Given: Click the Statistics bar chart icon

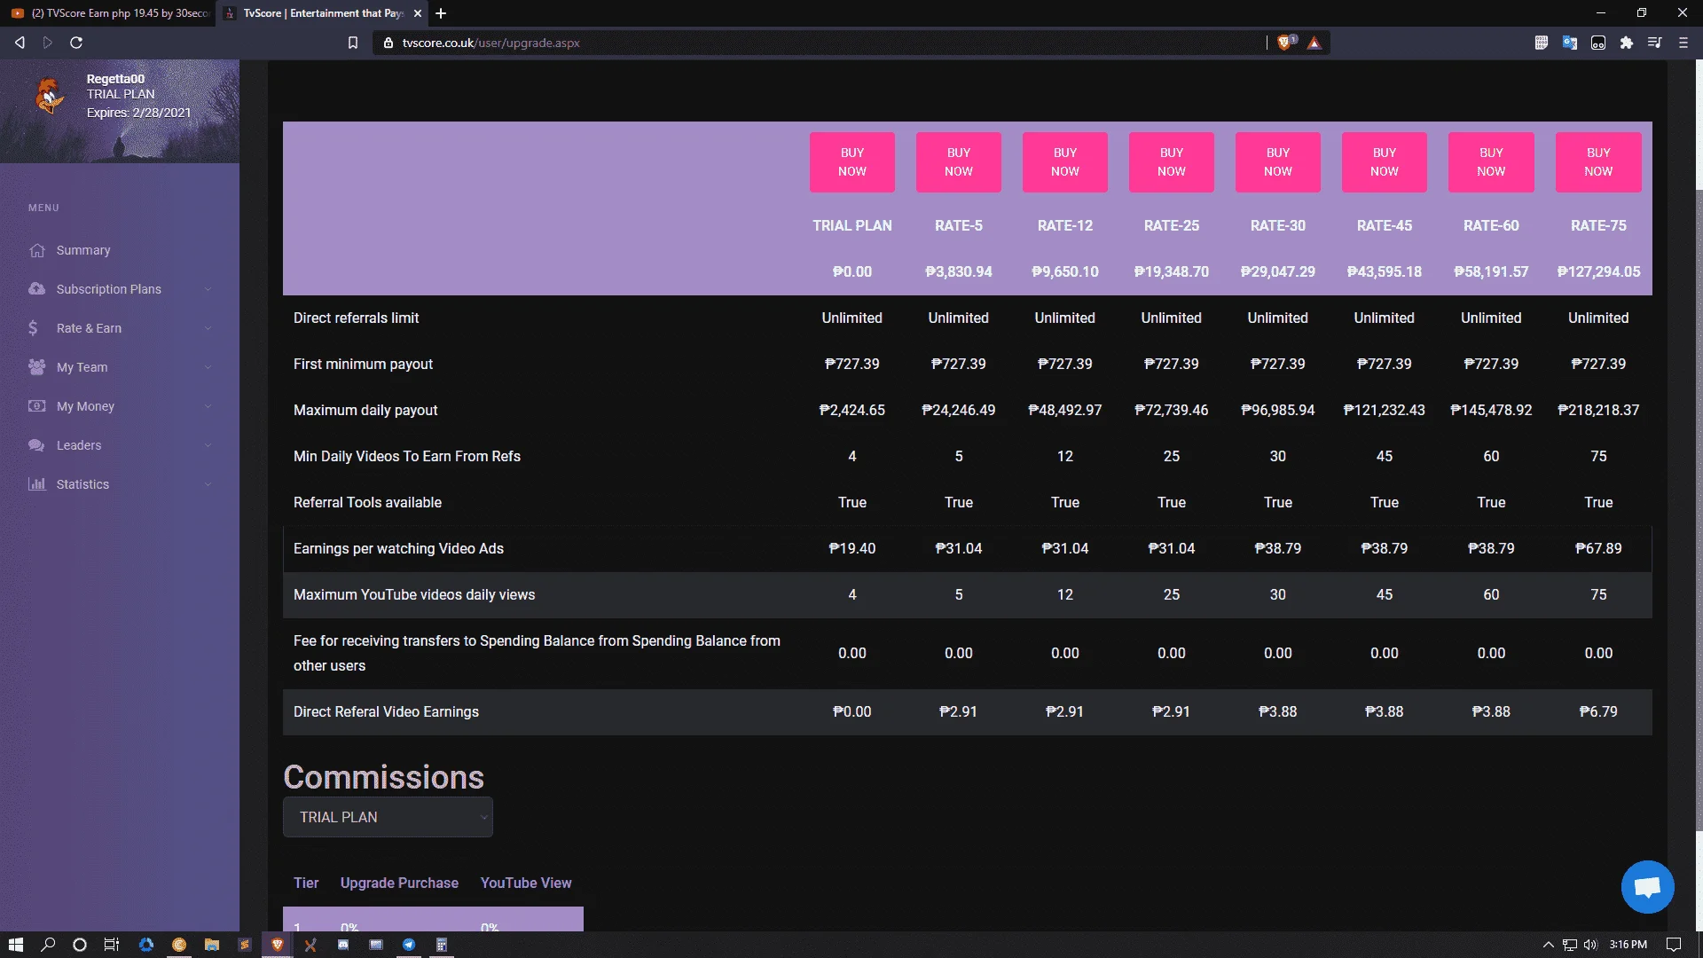Looking at the screenshot, I should (36, 484).
